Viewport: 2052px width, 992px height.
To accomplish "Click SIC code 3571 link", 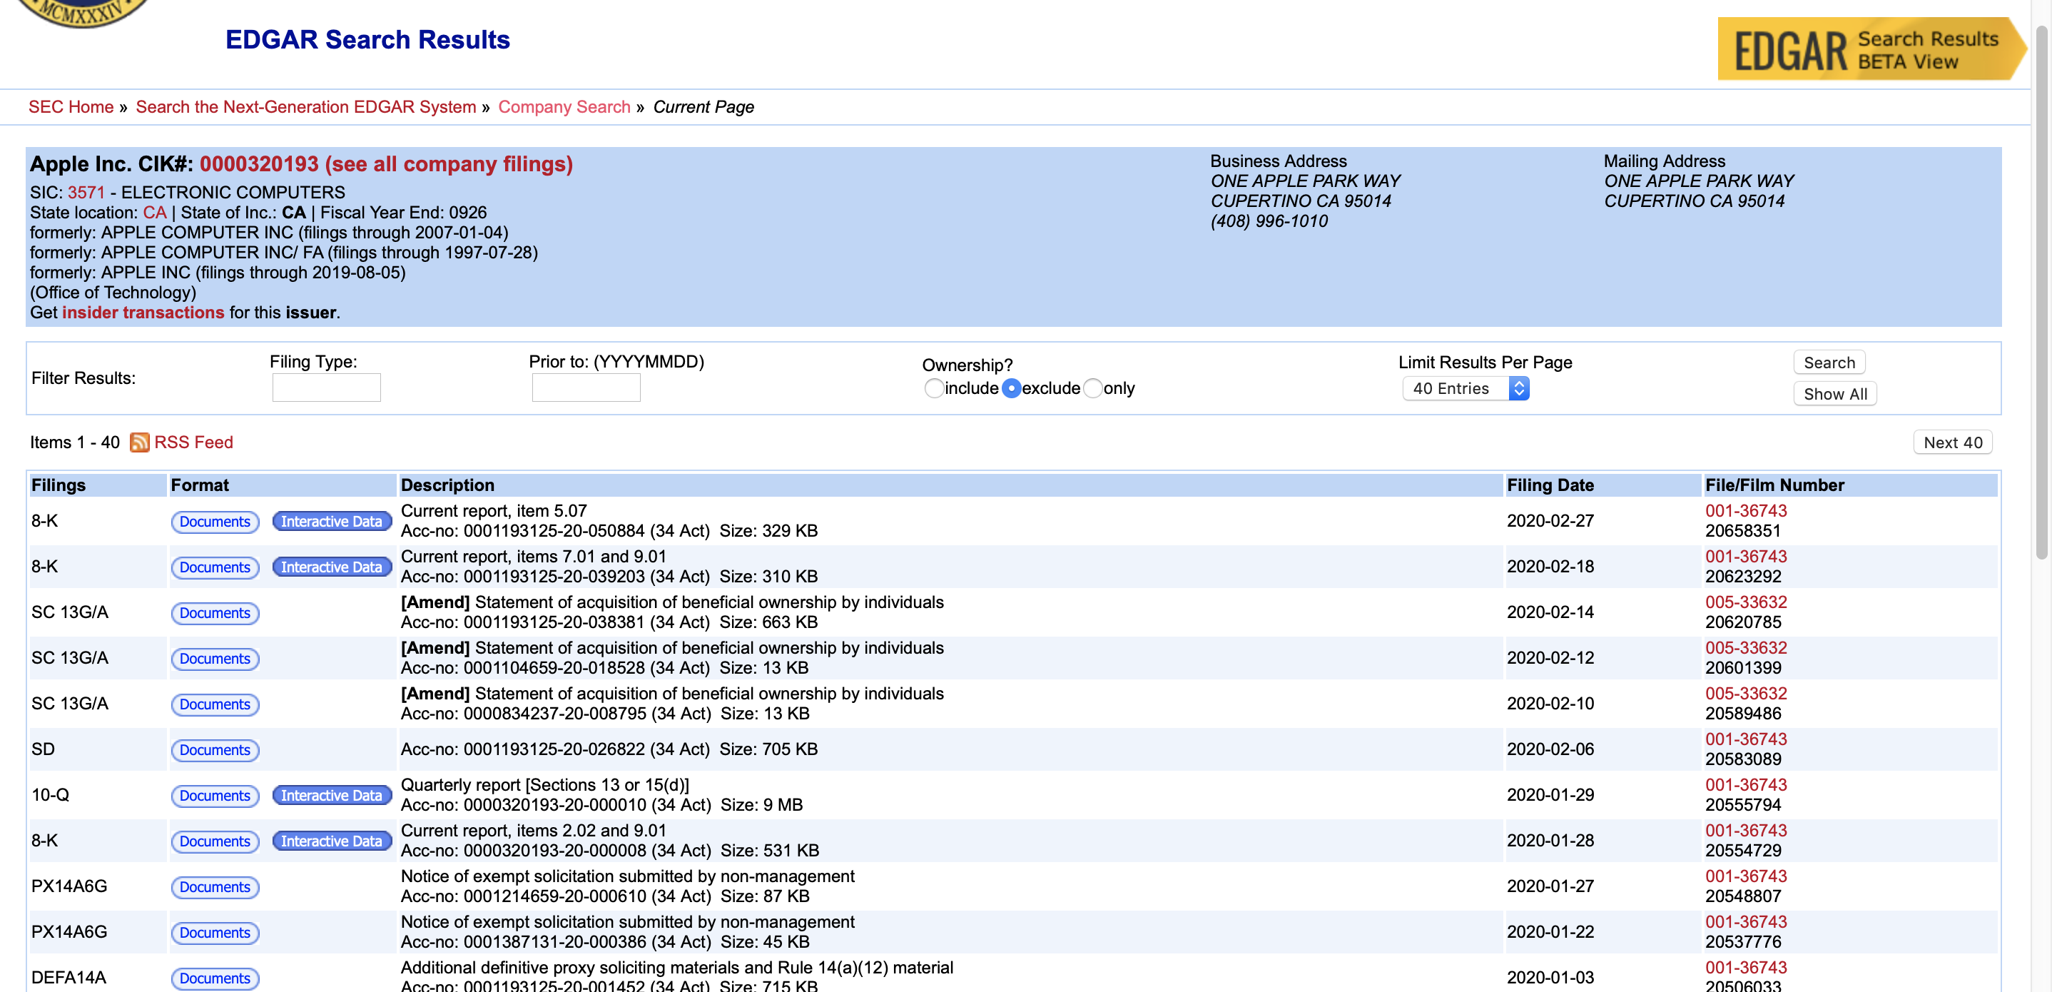I will tap(85, 192).
